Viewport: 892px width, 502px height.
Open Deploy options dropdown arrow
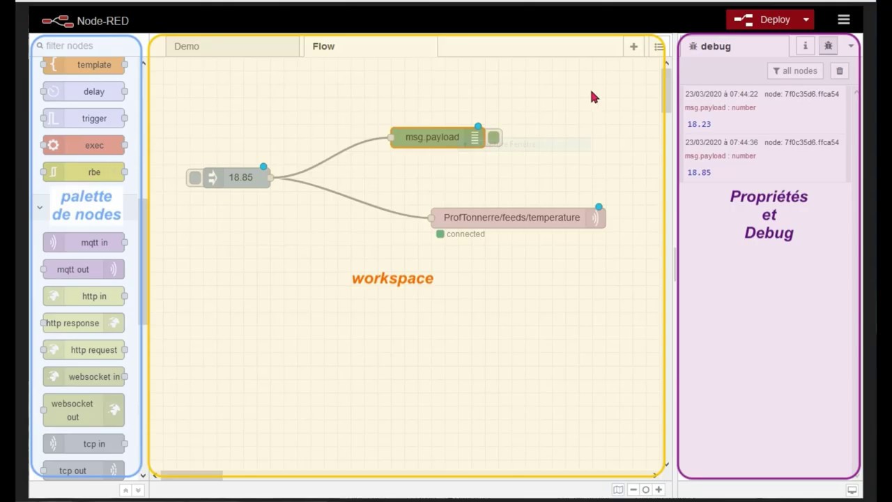(x=806, y=20)
